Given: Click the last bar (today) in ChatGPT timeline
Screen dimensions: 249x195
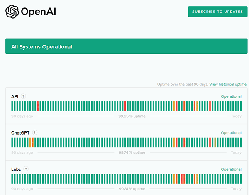Looking at the screenshot, I should (241, 142).
